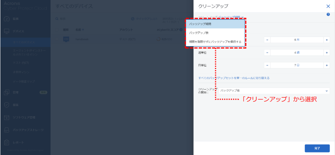335x155 pixels.
Task: Click the バックアップストレージ sidebar icon
Action: (6, 130)
